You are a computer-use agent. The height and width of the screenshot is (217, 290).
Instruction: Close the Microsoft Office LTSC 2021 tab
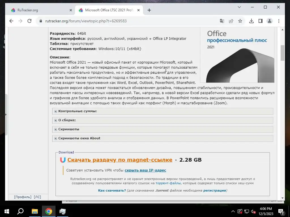138,10
